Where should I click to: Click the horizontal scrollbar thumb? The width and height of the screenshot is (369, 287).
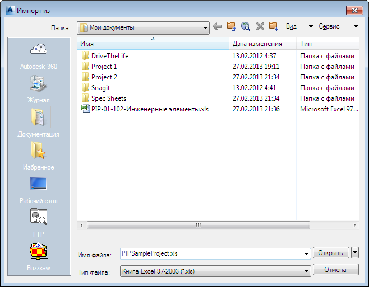coord(199,225)
